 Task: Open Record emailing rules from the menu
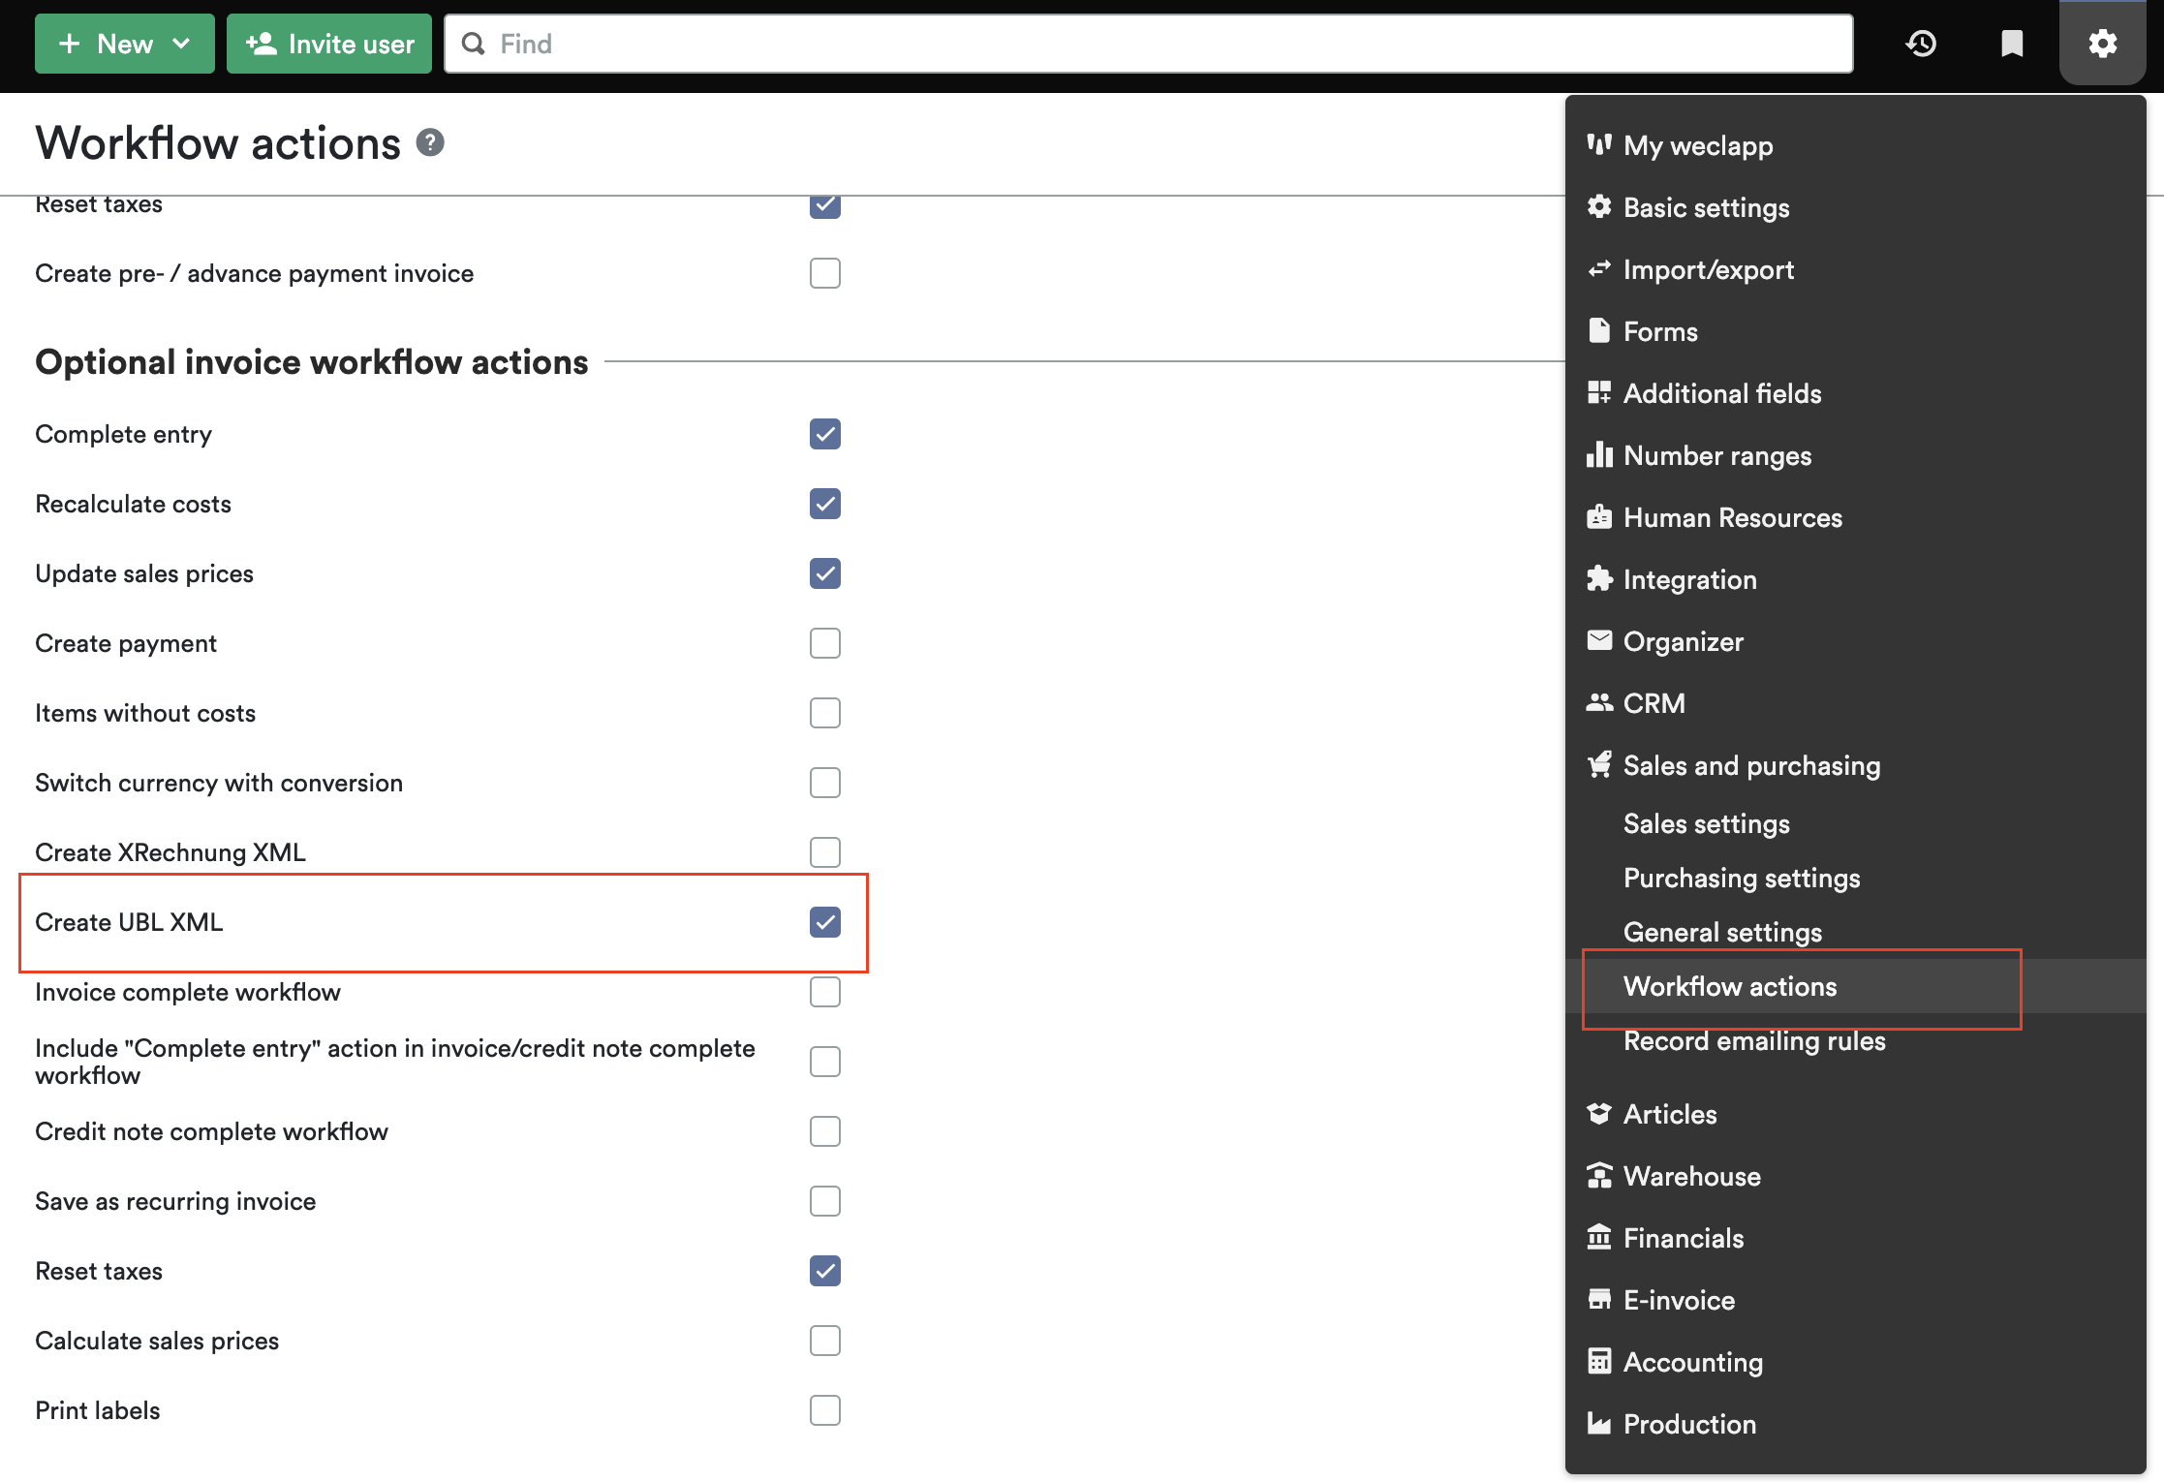click(1753, 1040)
